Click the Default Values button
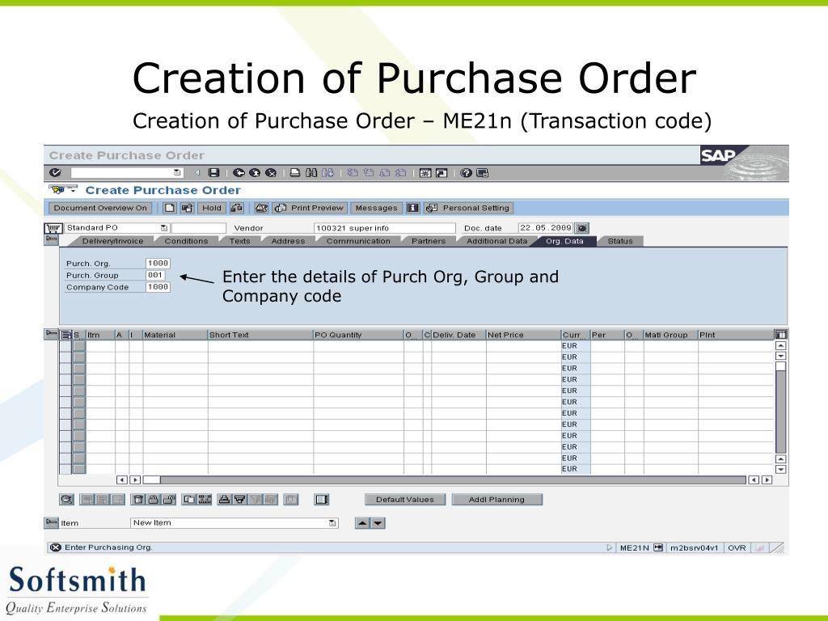This screenshot has height=621, width=828. (x=405, y=500)
